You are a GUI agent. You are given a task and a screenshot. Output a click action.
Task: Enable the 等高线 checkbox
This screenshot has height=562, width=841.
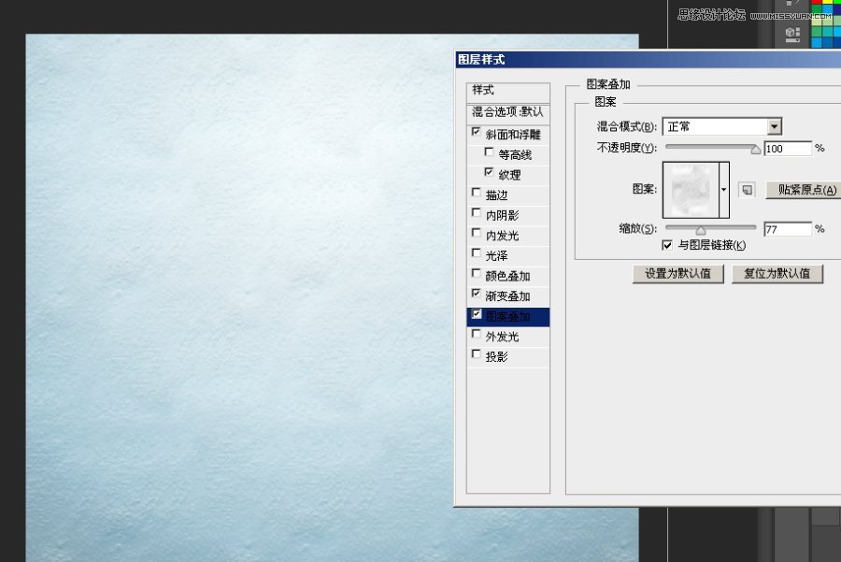tap(489, 151)
